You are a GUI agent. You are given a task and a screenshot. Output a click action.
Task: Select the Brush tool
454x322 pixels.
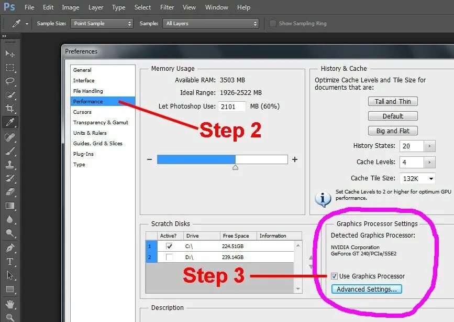[10, 151]
